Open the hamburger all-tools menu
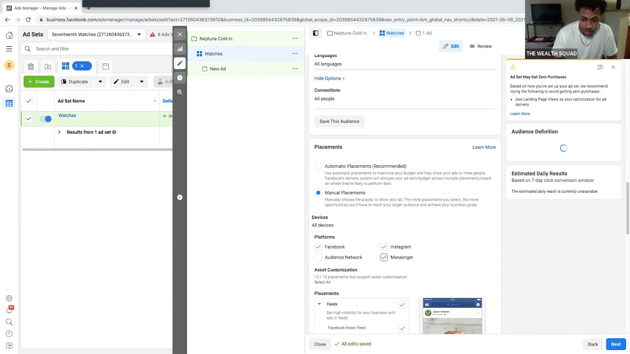 coord(9,49)
